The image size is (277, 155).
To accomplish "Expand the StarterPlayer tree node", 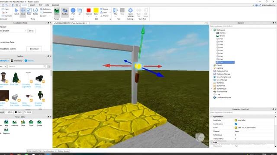I will [212, 89].
